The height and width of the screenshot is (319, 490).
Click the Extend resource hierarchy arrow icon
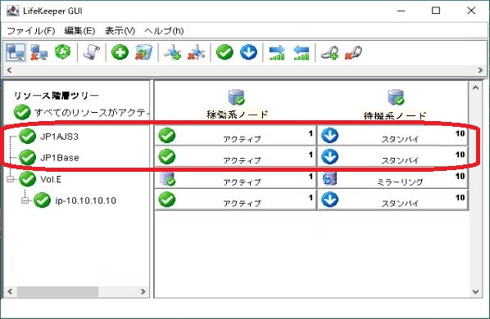277,52
